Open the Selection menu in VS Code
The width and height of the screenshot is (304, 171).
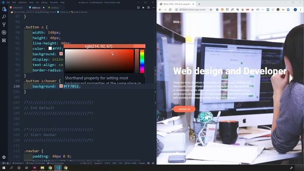click(22, 2)
